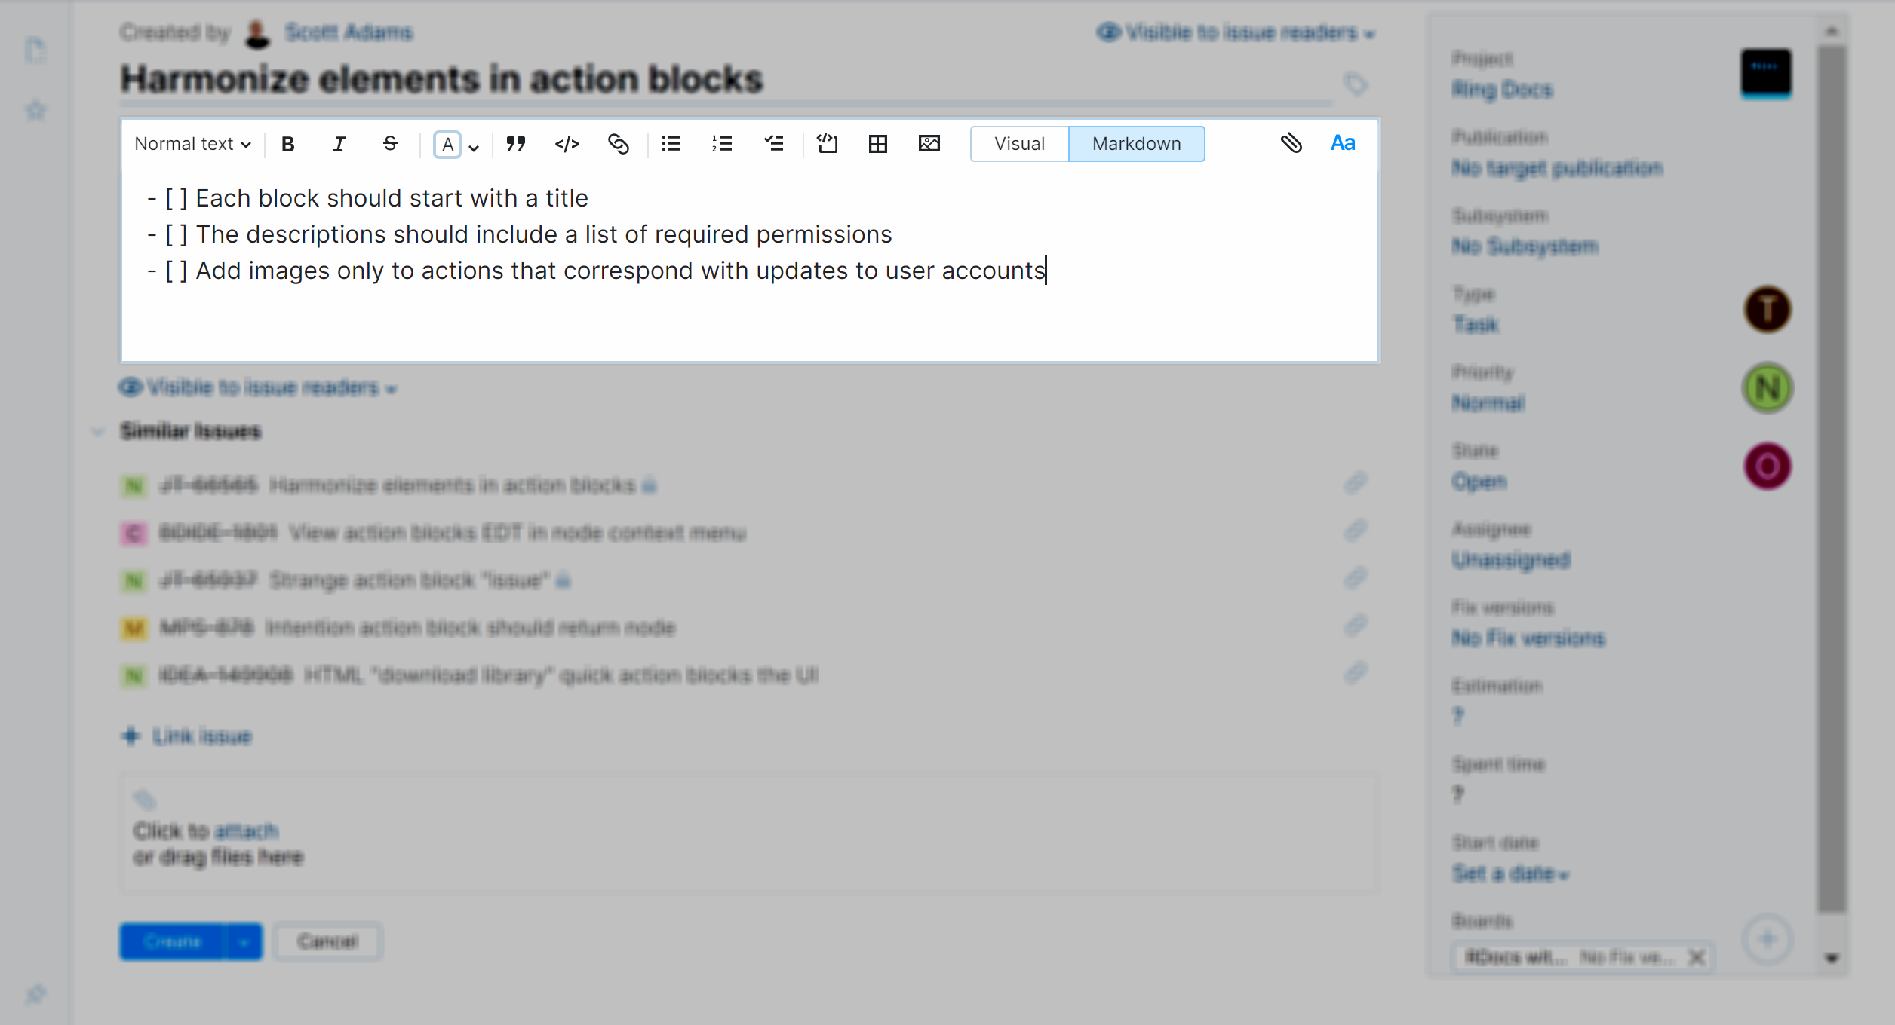This screenshot has height=1025, width=1895.
Task: Collapse the Similar Issues section
Action: pyautogui.click(x=98, y=431)
